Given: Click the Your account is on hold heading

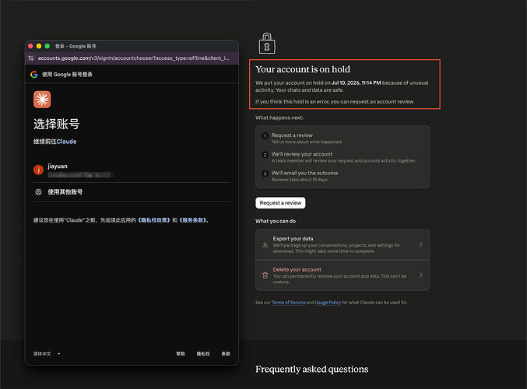Looking at the screenshot, I should [303, 69].
